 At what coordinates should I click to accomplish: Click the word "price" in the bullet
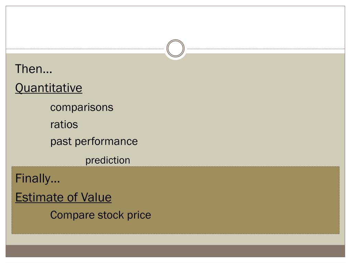tap(139, 216)
